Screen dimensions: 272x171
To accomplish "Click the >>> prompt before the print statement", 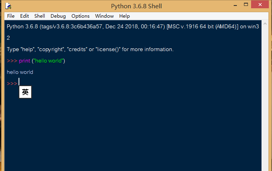I will 12,61.
